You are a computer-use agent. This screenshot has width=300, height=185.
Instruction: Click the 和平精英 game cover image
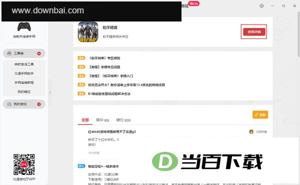point(88,32)
